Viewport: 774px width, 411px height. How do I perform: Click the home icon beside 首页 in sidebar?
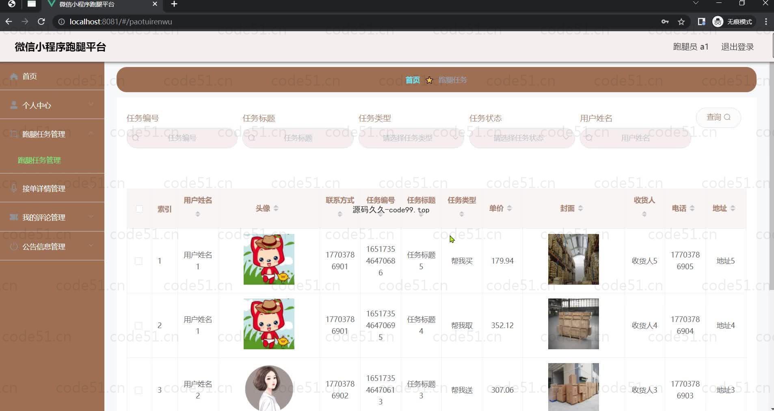click(x=14, y=76)
